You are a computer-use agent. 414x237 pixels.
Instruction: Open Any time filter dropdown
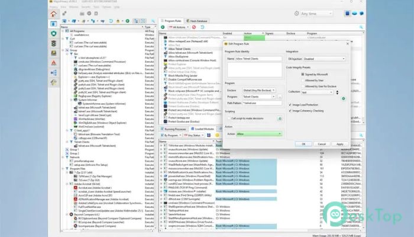tap(316, 14)
